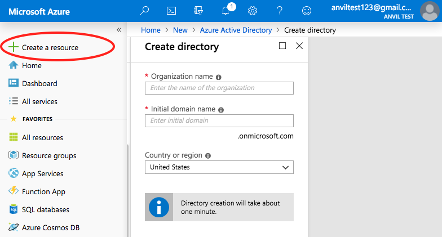Open Home in the sidebar
This screenshot has width=442, height=237.
click(32, 65)
